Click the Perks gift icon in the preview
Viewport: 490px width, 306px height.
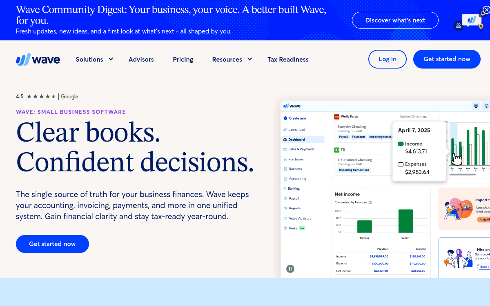285,228
